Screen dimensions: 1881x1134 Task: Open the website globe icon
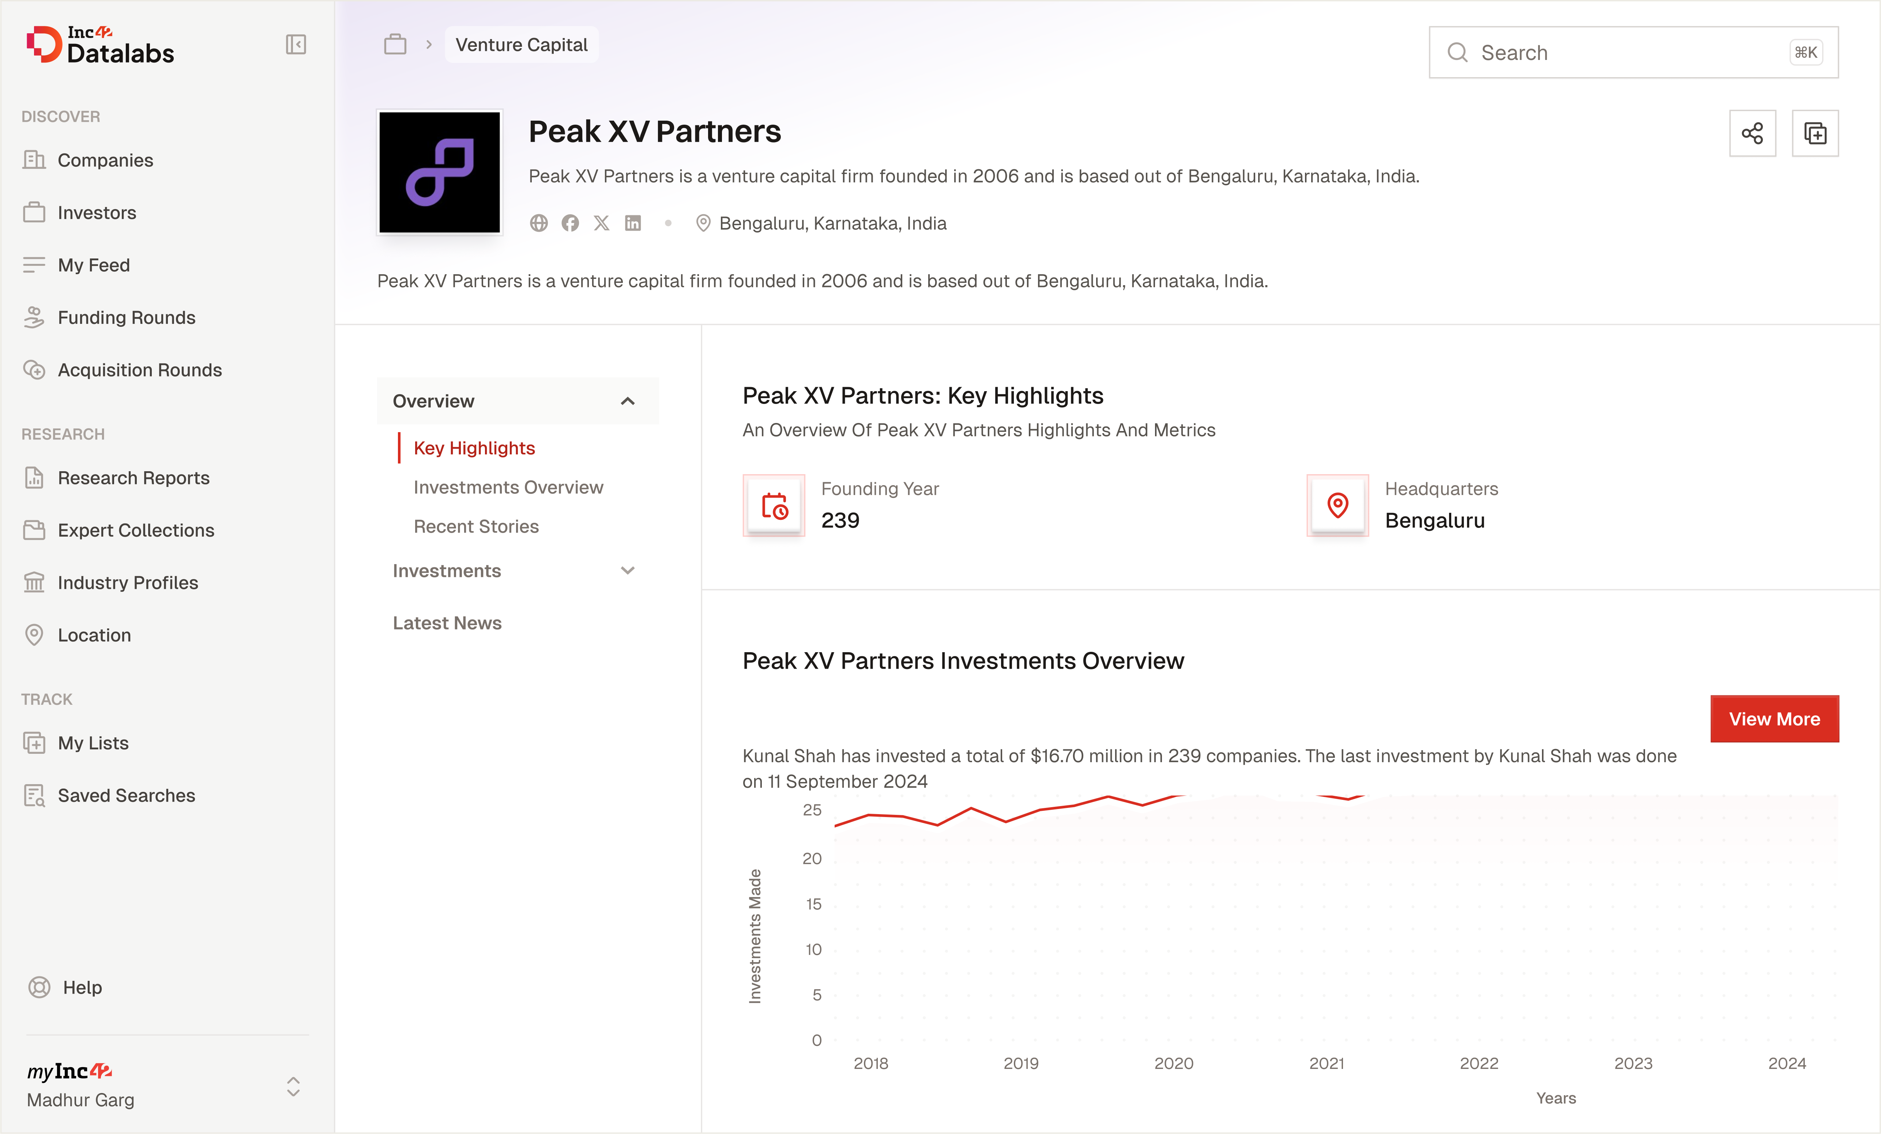click(x=539, y=223)
